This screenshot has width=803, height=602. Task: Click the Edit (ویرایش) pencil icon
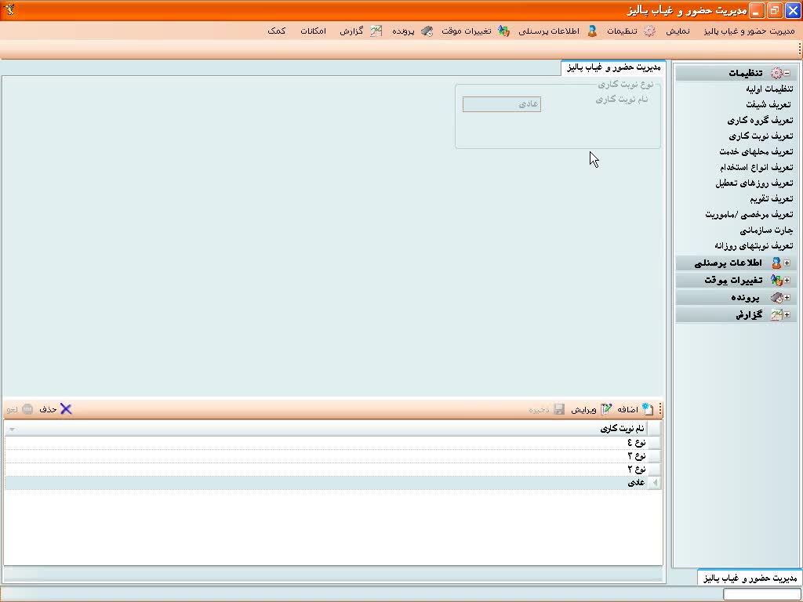tap(606, 409)
